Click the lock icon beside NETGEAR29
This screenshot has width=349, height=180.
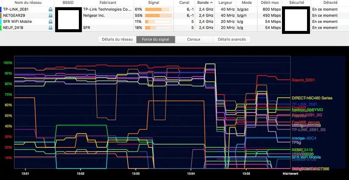coord(51,15)
